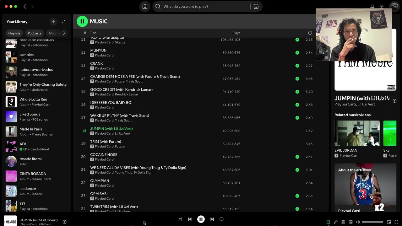Toggle saved check on COCAINE NOSE
The height and width of the screenshot is (226, 402).
tap(297, 157)
